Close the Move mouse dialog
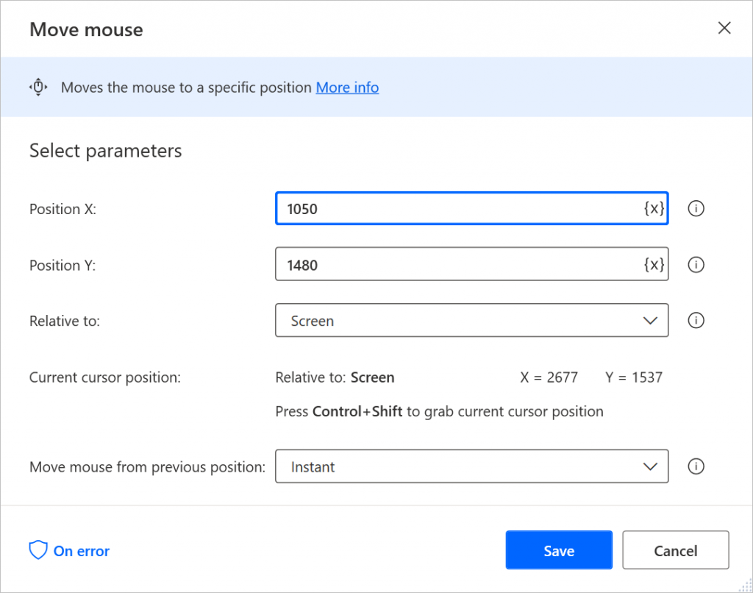This screenshot has width=753, height=593. 724,29
